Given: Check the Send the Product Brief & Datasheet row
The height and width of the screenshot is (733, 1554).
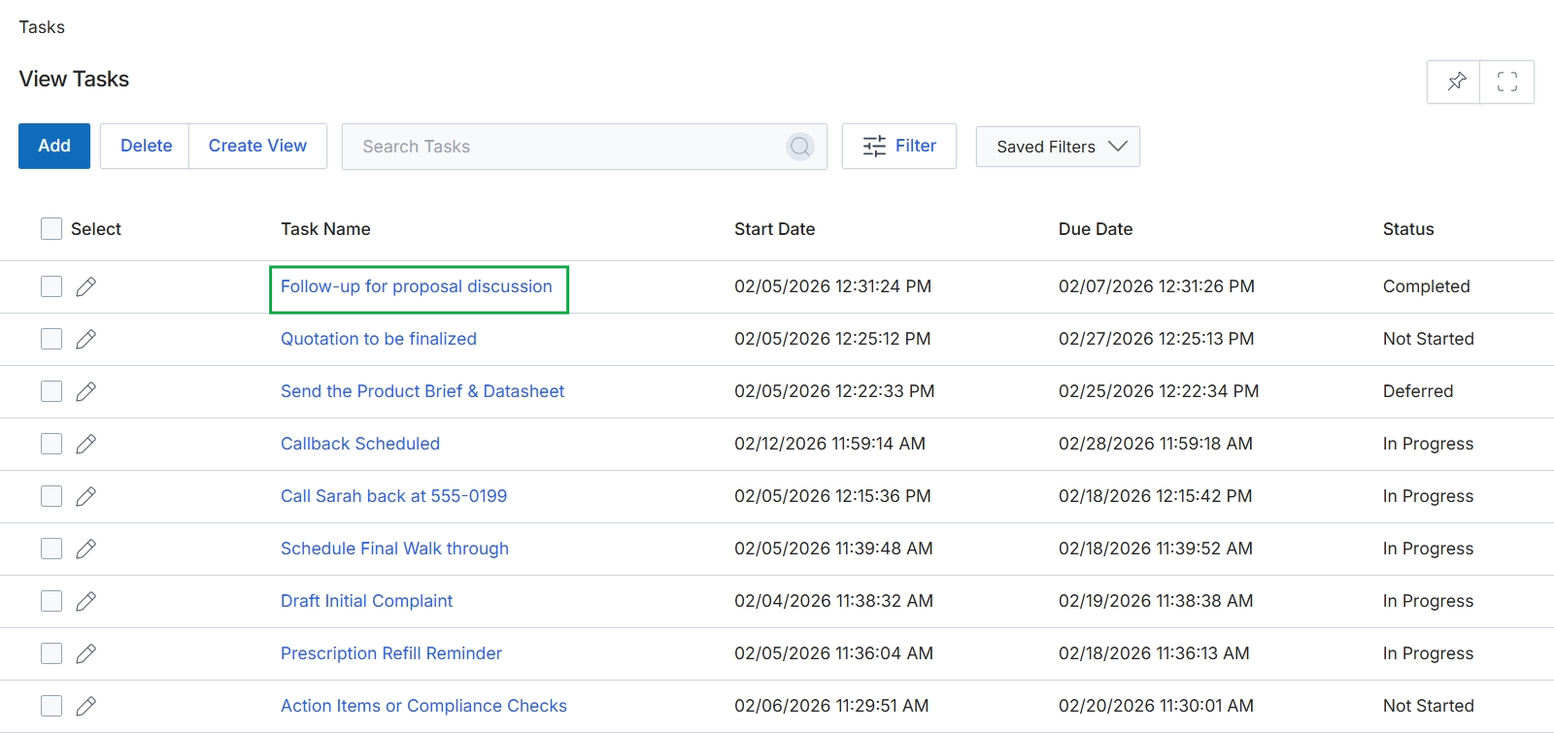Looking at the screenshot, I should pos(51,391).
